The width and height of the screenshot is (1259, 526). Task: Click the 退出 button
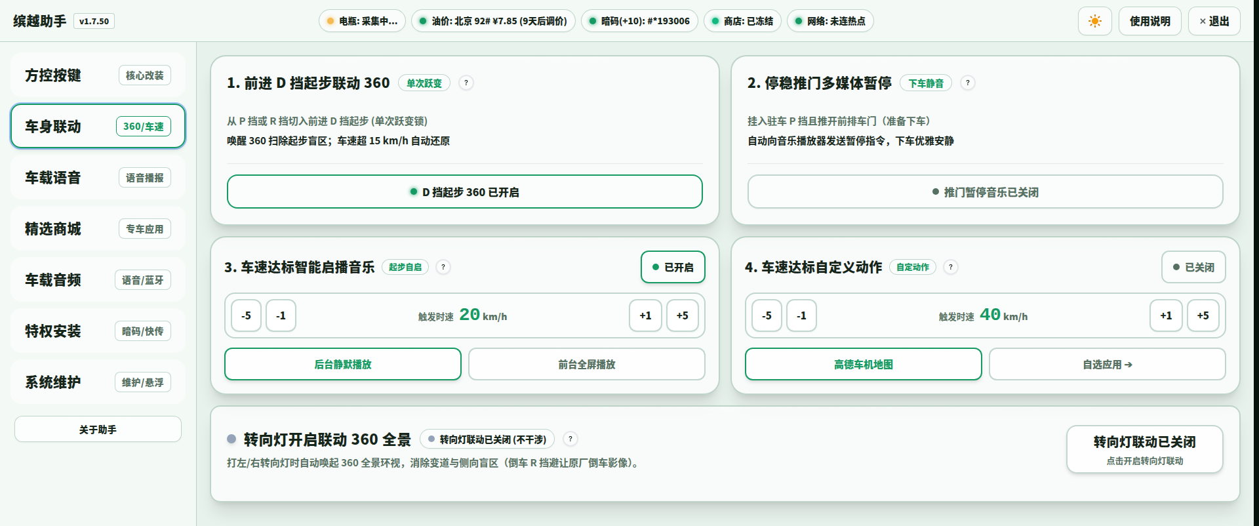point(1214,21)
